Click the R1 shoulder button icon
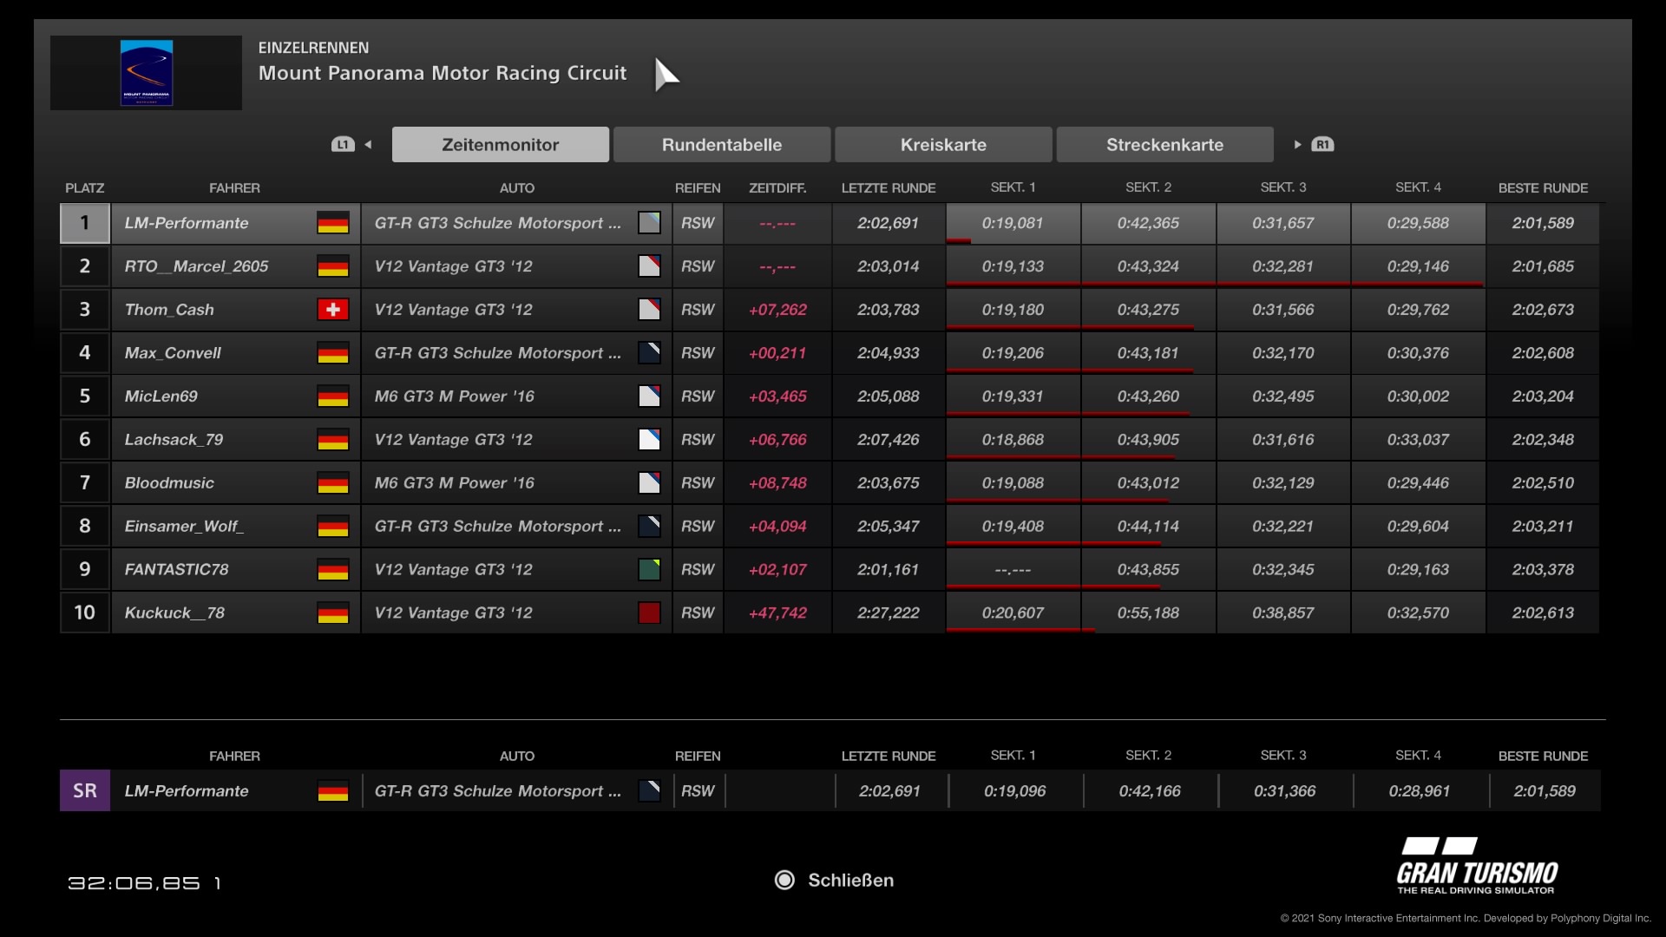 pos(1322,145)
